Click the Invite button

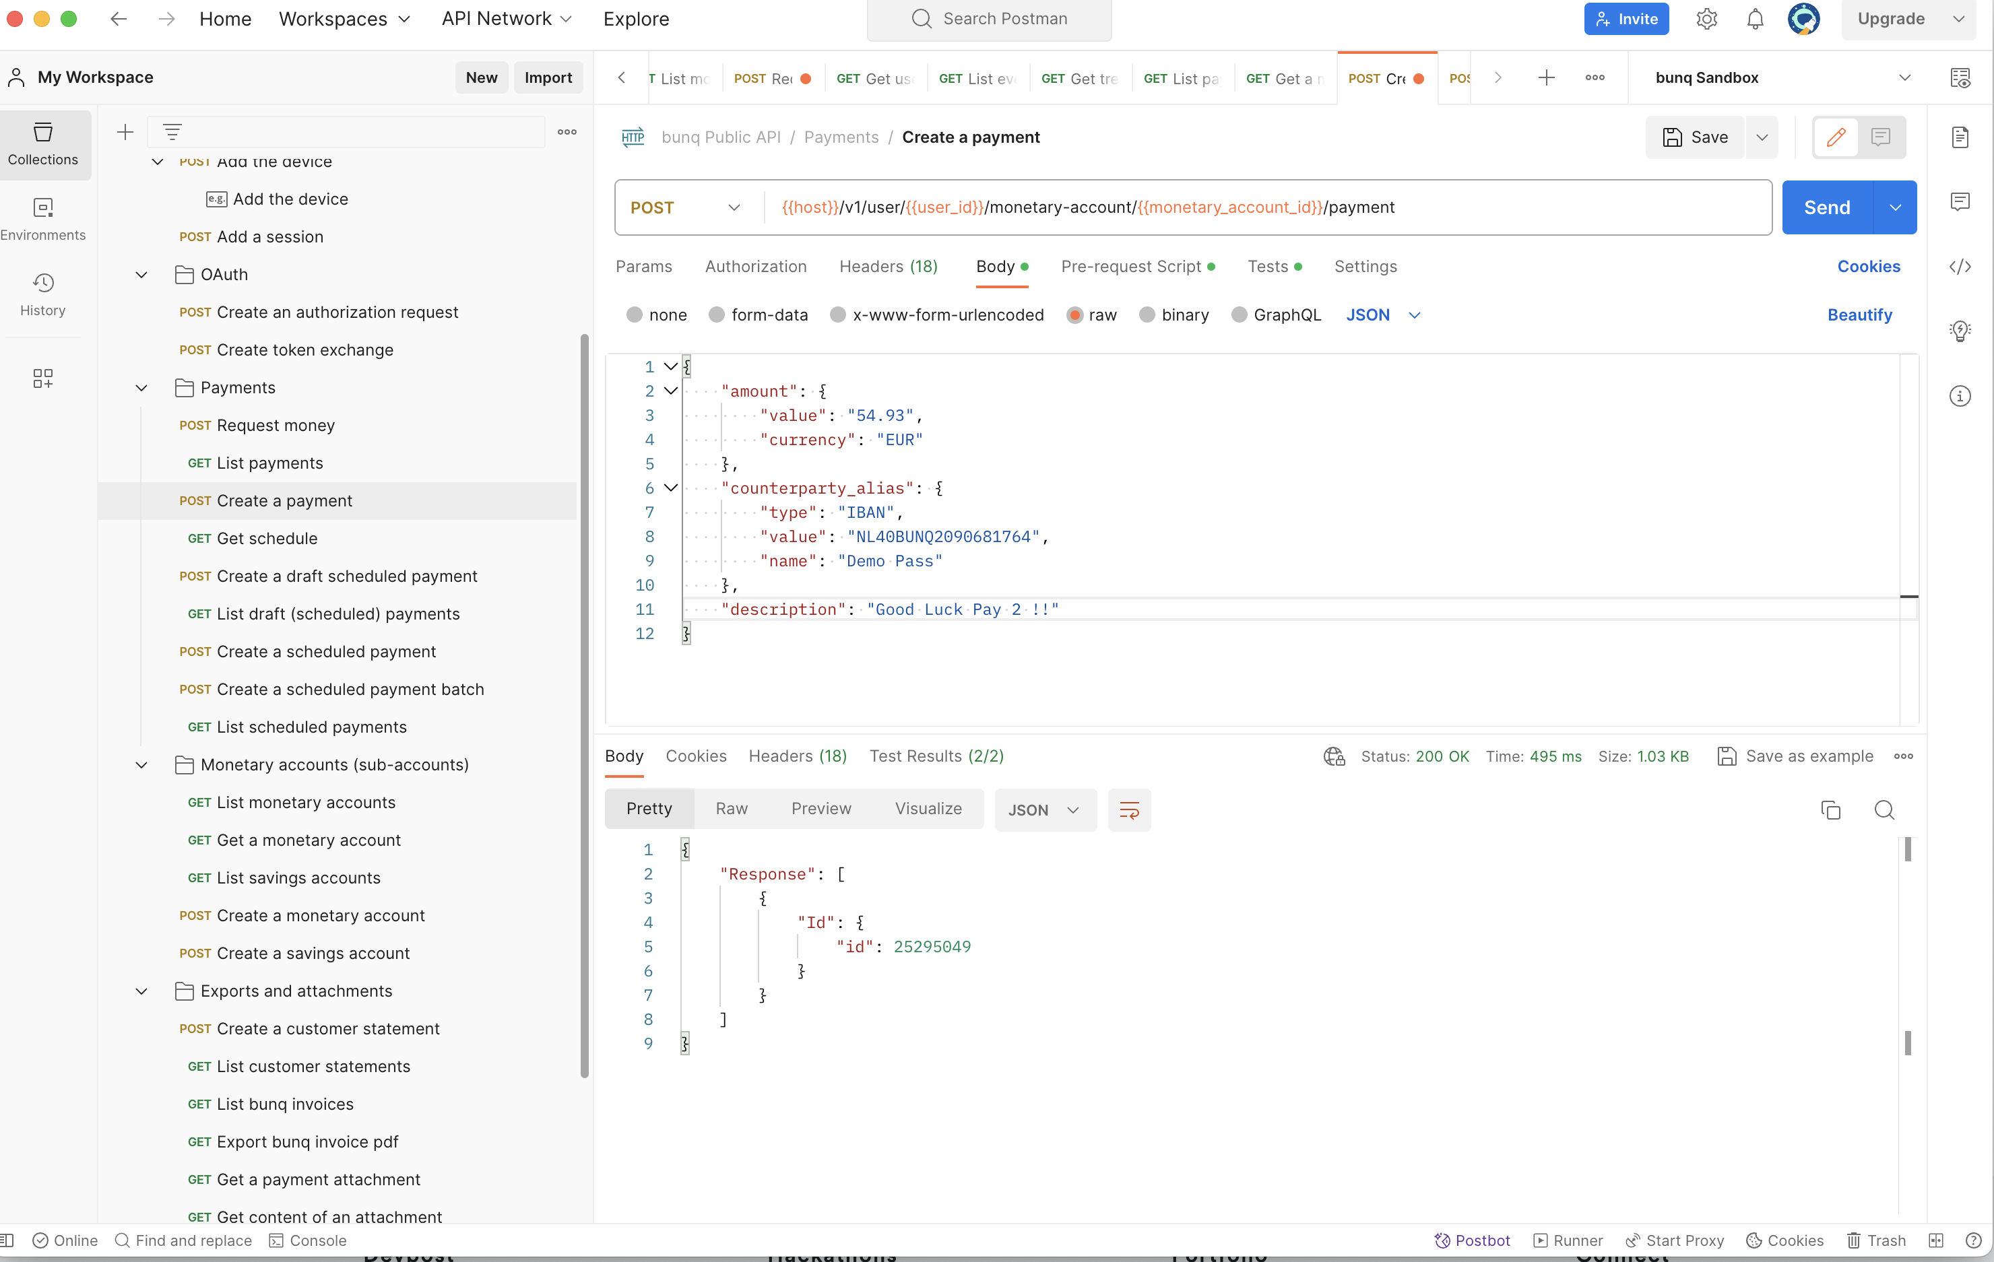1626,19
